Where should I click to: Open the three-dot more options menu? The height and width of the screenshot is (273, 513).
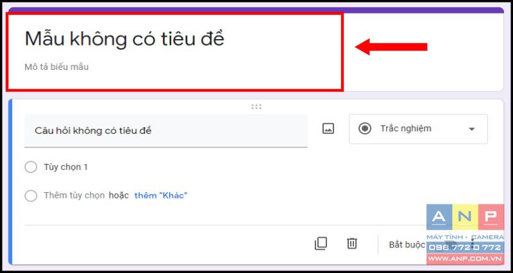tap(472, 245)
